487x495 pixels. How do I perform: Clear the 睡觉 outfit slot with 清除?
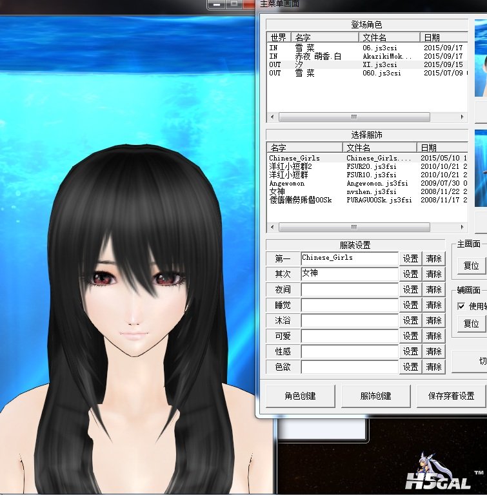coord(433,305)
